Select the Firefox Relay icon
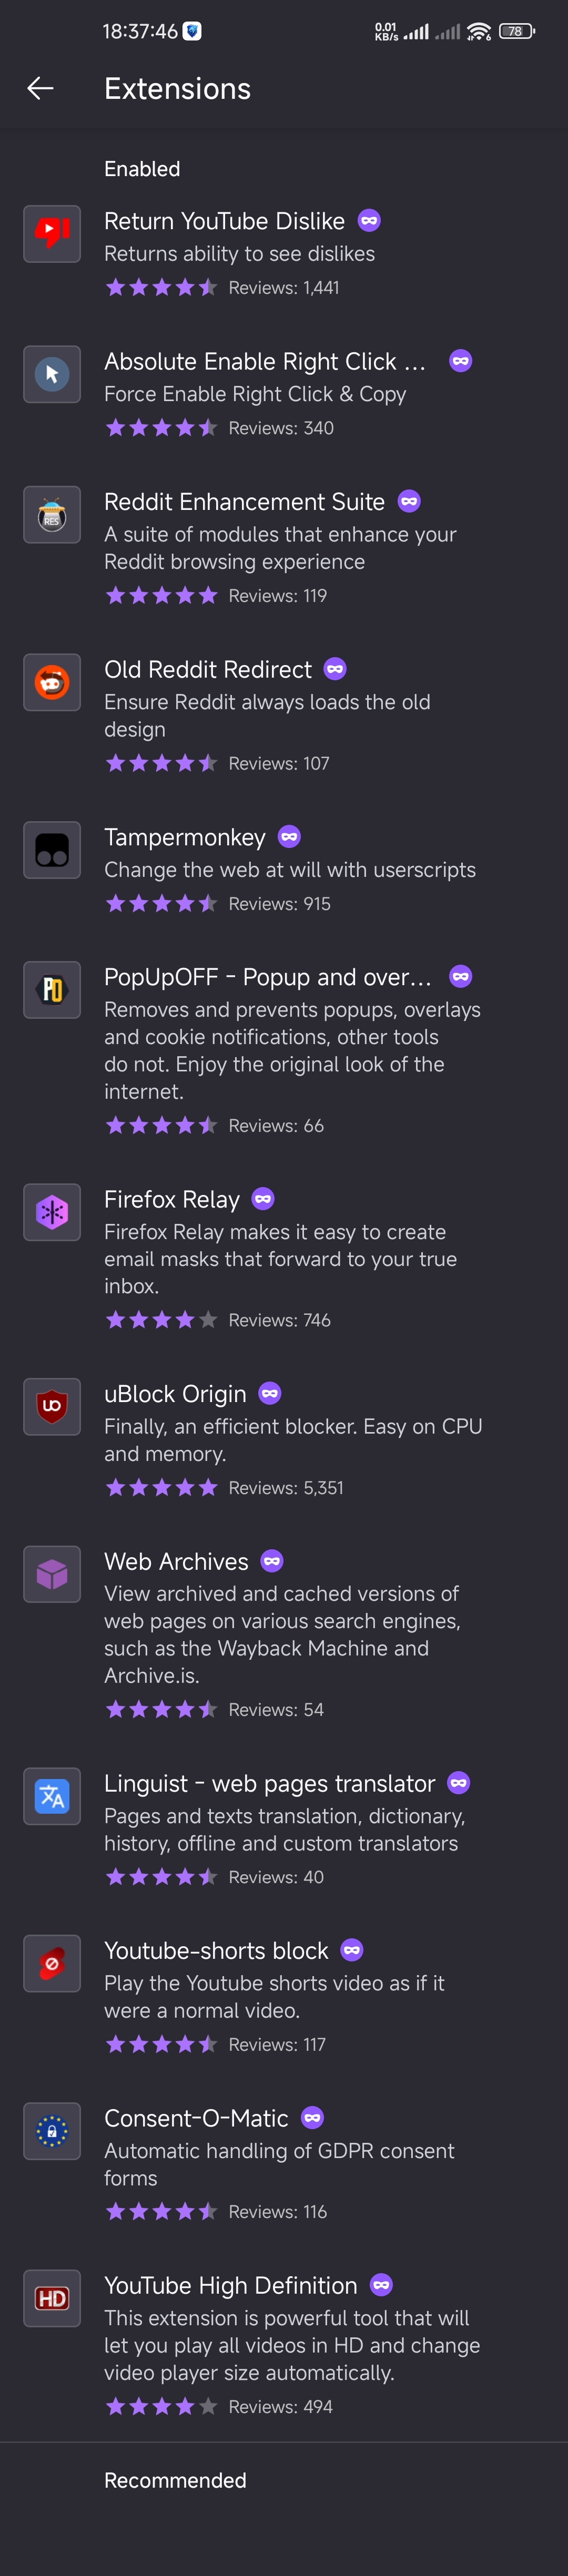568x2576 pixels. coord(52,1212)
